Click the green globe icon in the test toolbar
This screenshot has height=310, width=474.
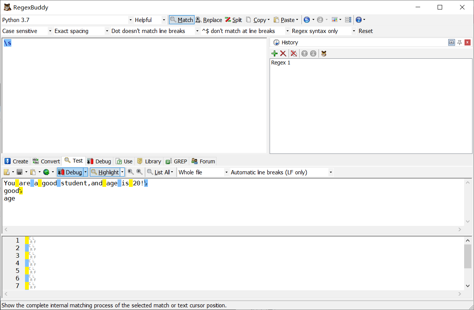(x=46, y=172)
